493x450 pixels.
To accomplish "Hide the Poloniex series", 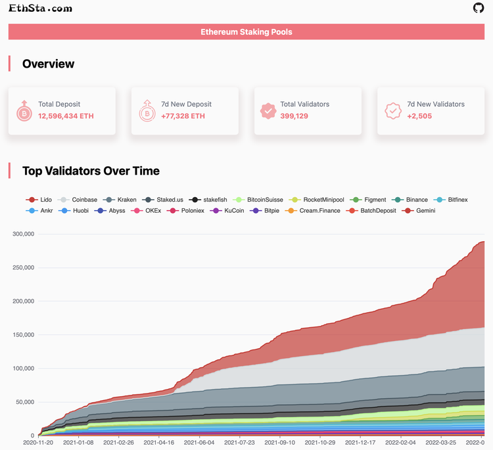I will tap(185, 210).
